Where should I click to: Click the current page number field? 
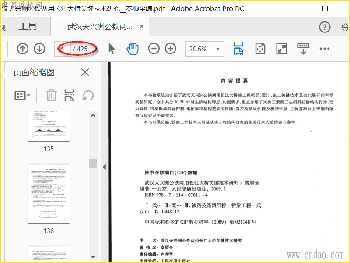click(63, 49)
